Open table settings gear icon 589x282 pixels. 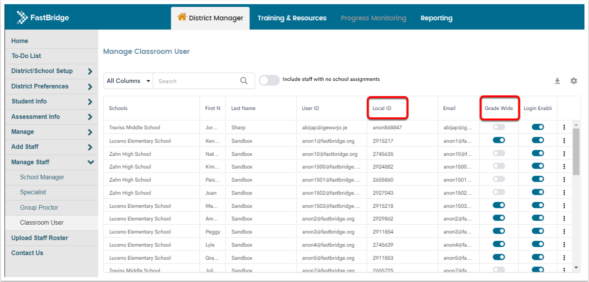[574, 81]
